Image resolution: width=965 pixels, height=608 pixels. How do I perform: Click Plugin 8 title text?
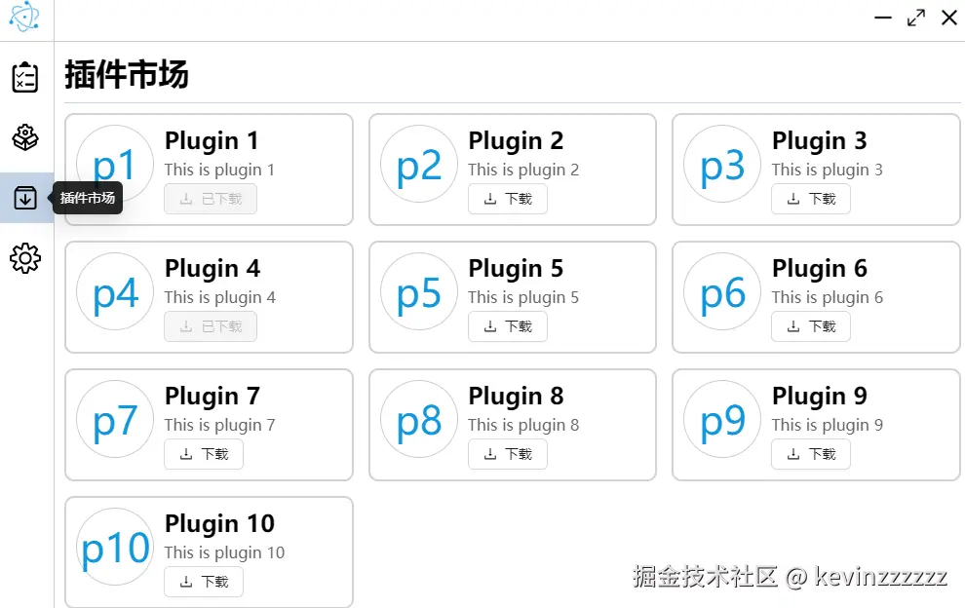click(x=516, y=397)
